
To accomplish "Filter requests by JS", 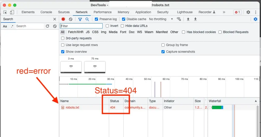I will point(88,32).
